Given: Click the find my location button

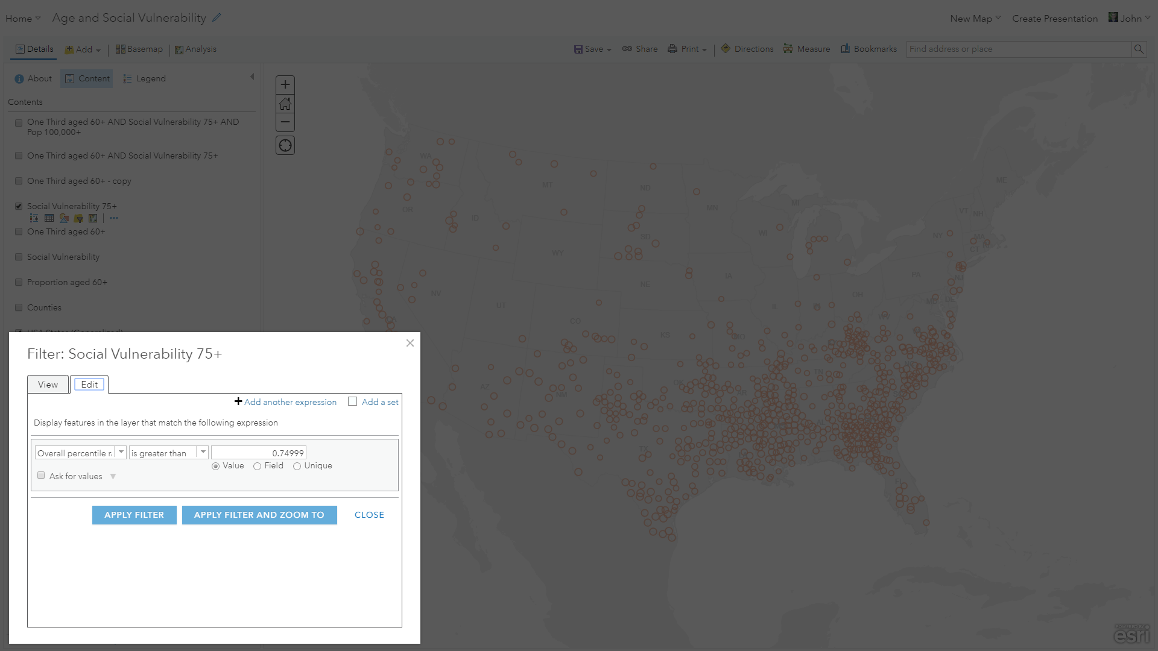Looking at the screenshot, I should (x=285, y=145).
